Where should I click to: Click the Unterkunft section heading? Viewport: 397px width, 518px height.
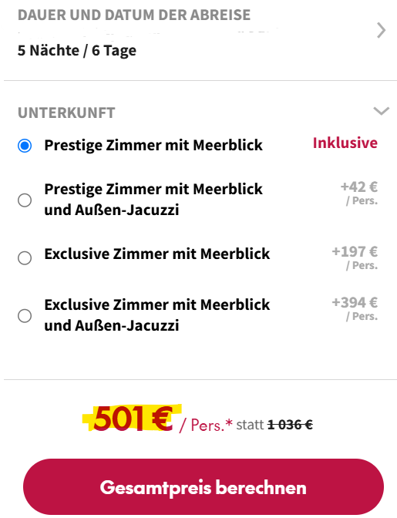point(66,113)
